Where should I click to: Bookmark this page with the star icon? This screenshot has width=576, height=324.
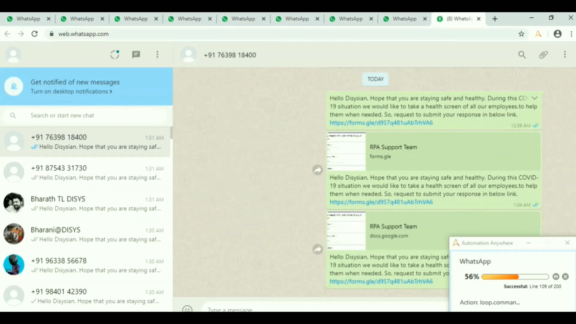click(521, 34)
